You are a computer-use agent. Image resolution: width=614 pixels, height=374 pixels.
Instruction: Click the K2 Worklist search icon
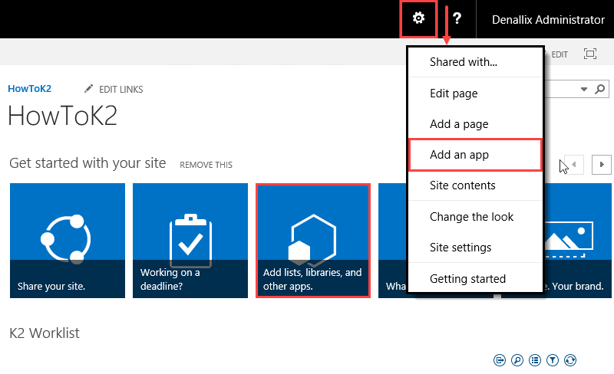click(517, 359)
